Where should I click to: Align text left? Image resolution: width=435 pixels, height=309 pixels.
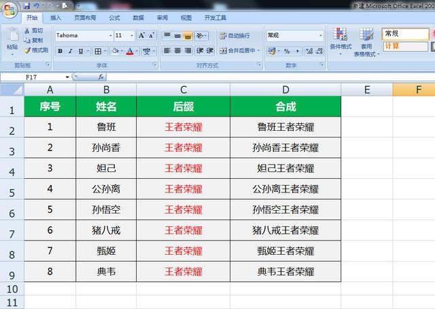[x=167, y=51]
